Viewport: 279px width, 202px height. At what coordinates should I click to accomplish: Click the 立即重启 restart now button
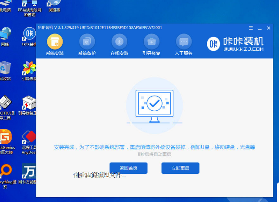pos(180,168)
